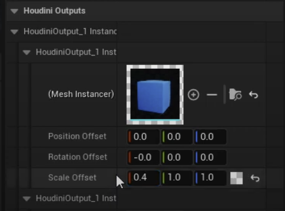Edit the Scale Offset Y field
Viewport: 285px width, 211px height.
pos(177,178)
